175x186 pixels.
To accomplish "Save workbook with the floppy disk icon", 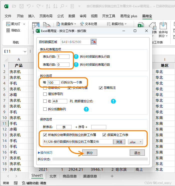I will [x=21, y=6].
